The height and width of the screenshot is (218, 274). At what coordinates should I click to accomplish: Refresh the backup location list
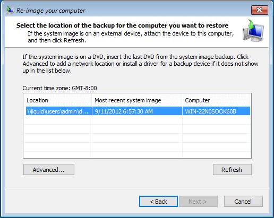point(232,170)
